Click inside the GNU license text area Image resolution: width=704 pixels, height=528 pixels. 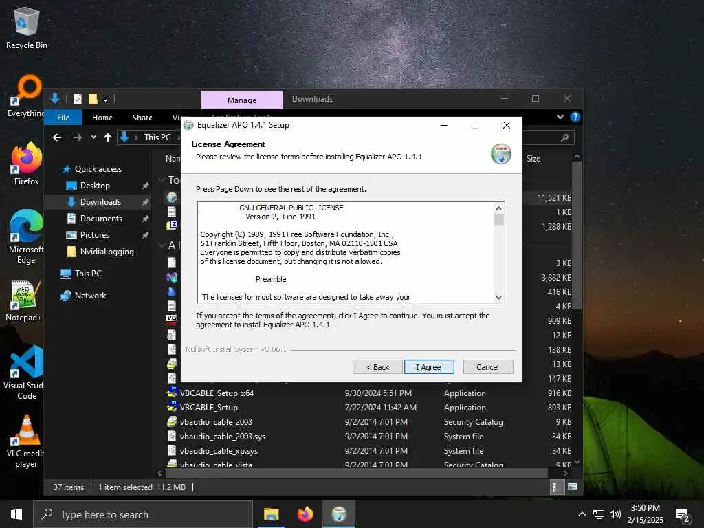coord(345,252)
